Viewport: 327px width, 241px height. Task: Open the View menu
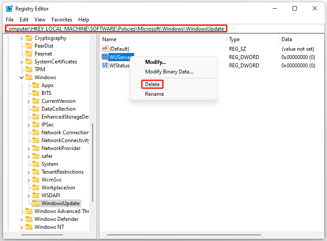click(x=40, y=20)
